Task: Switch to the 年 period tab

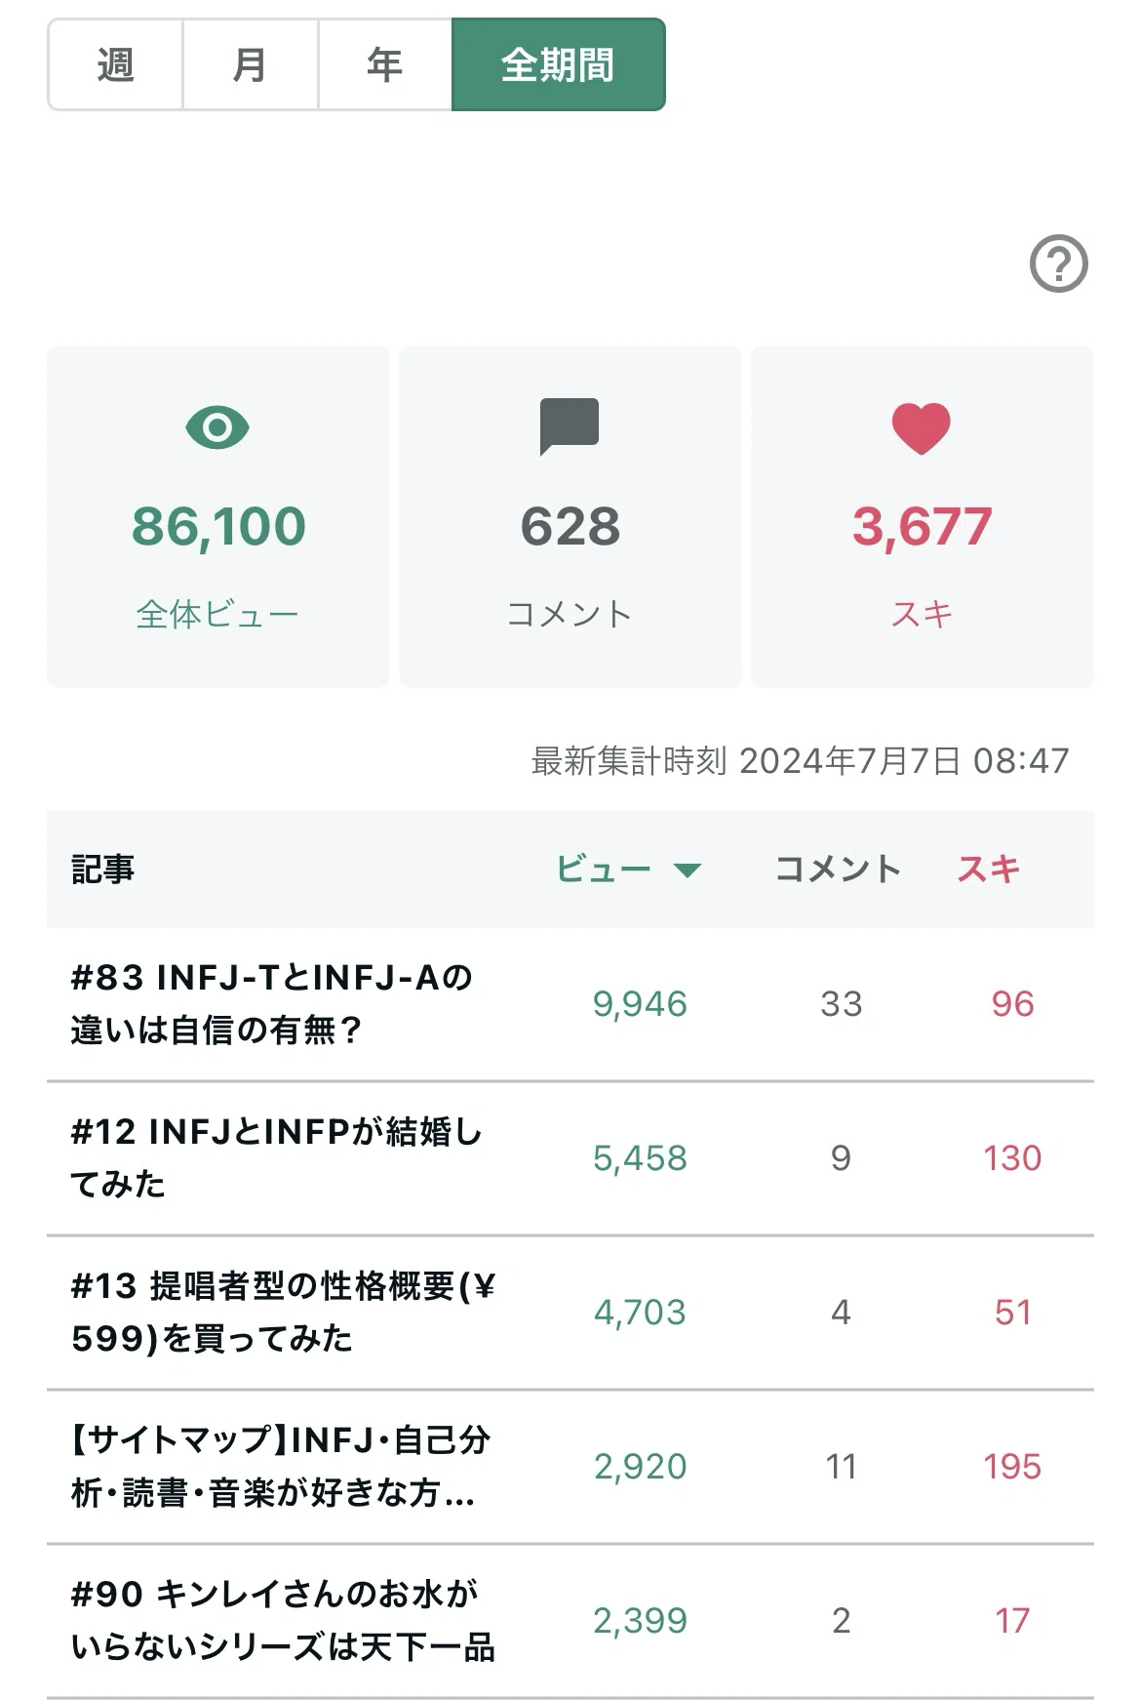Action: (x=384, y=64)
